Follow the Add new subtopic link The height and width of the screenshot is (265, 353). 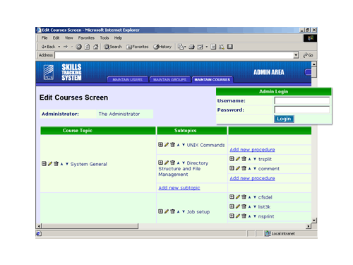(x=179, y=188)
